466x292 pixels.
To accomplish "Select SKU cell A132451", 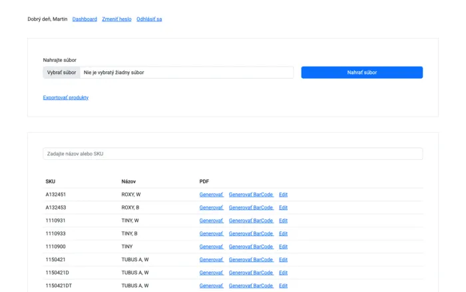I will 55,195.
